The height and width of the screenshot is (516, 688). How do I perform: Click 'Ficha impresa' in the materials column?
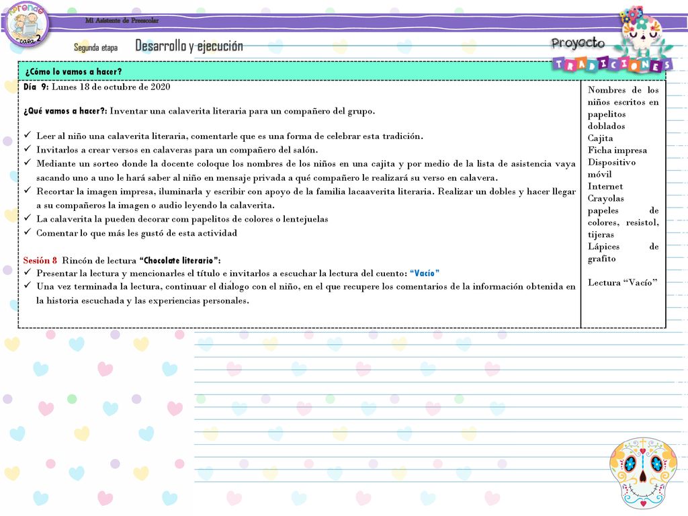coord(617,150)
